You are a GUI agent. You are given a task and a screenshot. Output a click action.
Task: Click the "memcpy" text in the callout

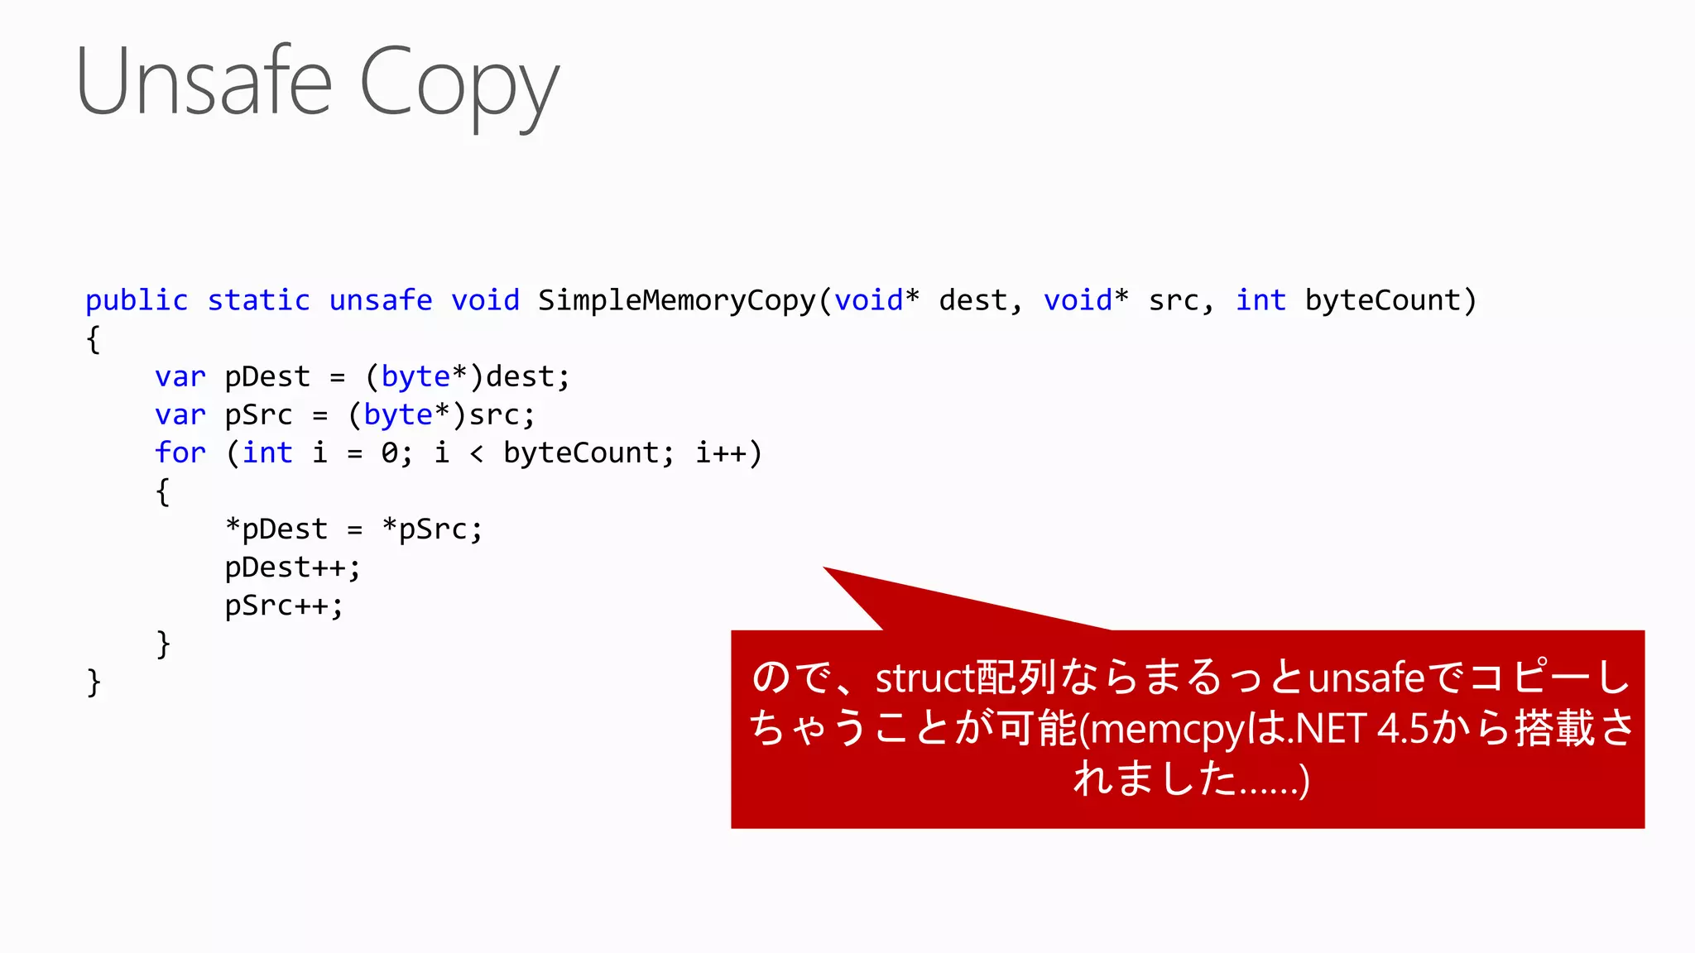pyautogui.click(x=1169, y=730)
